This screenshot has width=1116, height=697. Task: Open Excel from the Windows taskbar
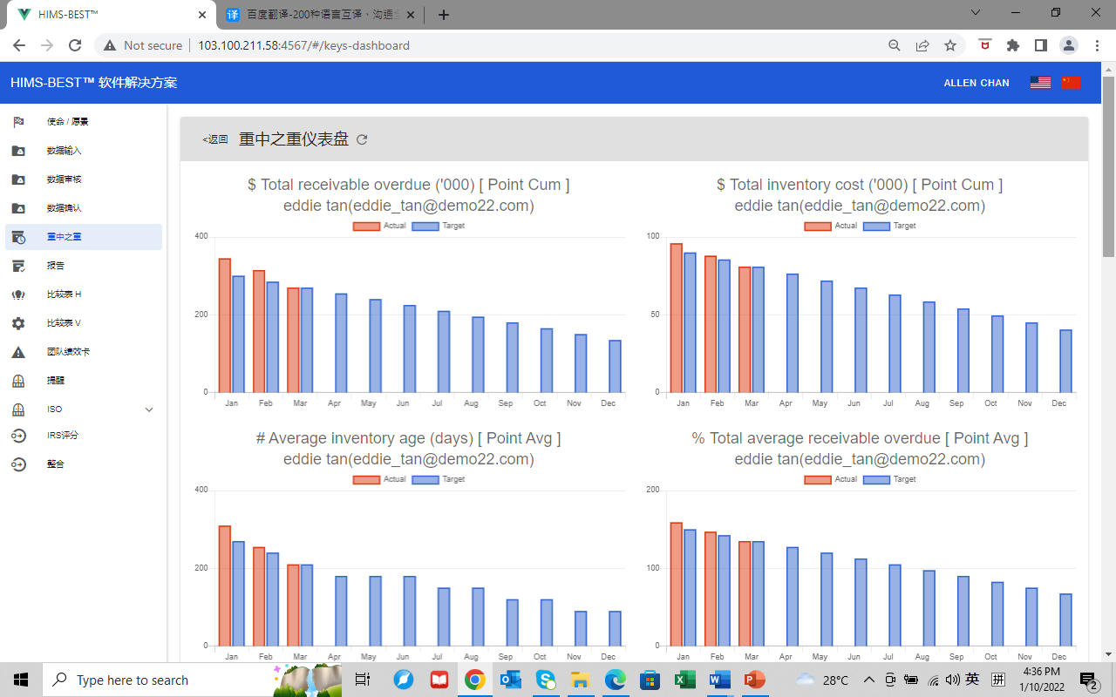tap(684, 680)
